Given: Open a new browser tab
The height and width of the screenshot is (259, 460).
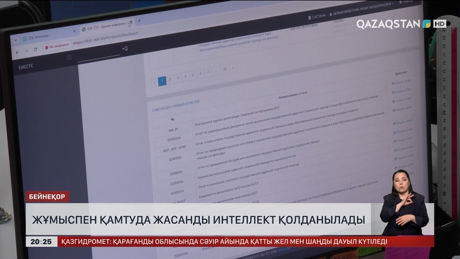Looking at the screenshot, I should [139, 20].
